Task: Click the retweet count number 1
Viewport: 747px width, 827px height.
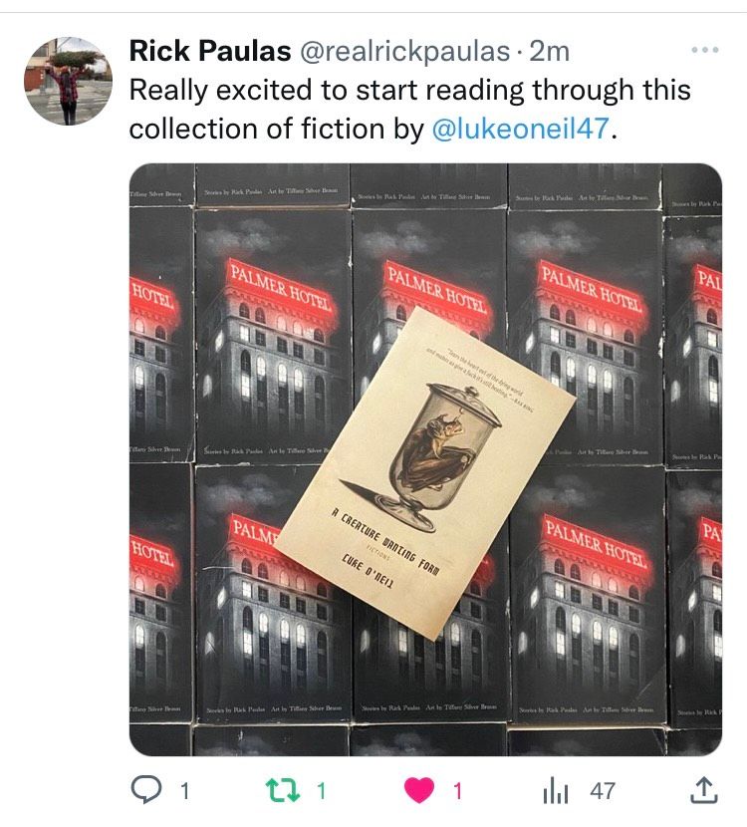Action: pos(321,790)
